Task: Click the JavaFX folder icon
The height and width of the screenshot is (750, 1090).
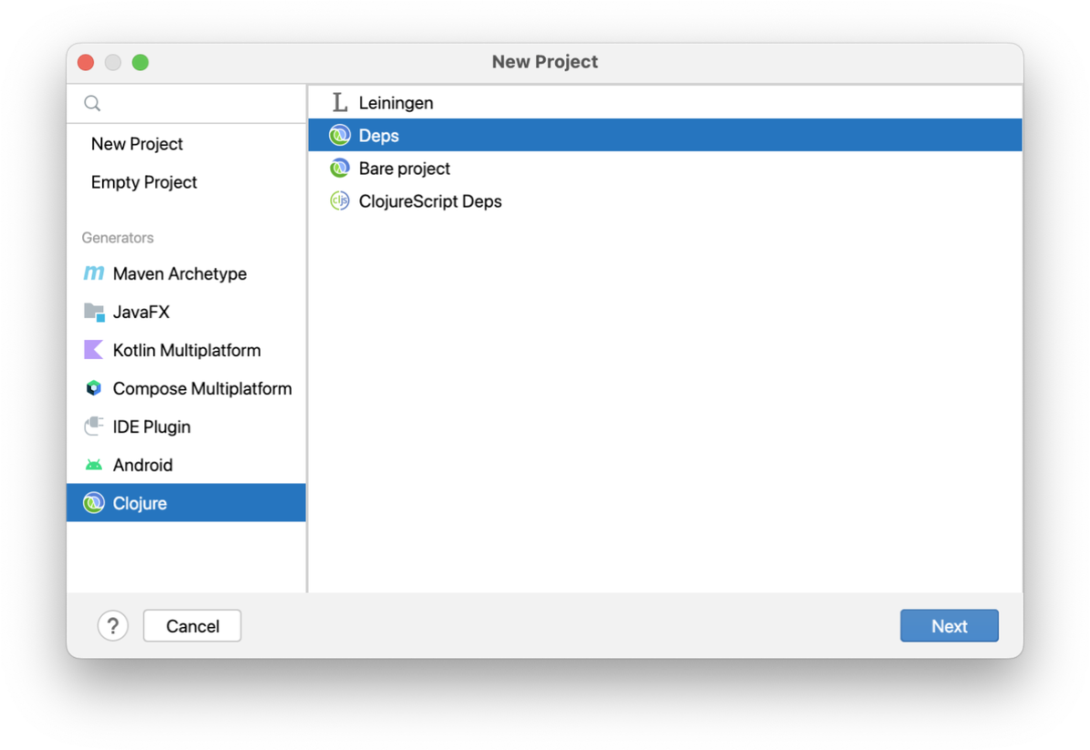Action: coord(94,312)
